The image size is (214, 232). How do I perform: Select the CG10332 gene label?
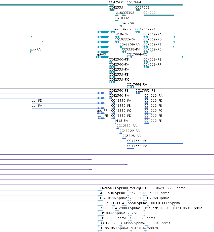[x=122, y=18]
